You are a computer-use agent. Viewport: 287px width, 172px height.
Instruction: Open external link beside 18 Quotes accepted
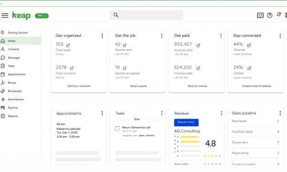[x=124, y=68]
